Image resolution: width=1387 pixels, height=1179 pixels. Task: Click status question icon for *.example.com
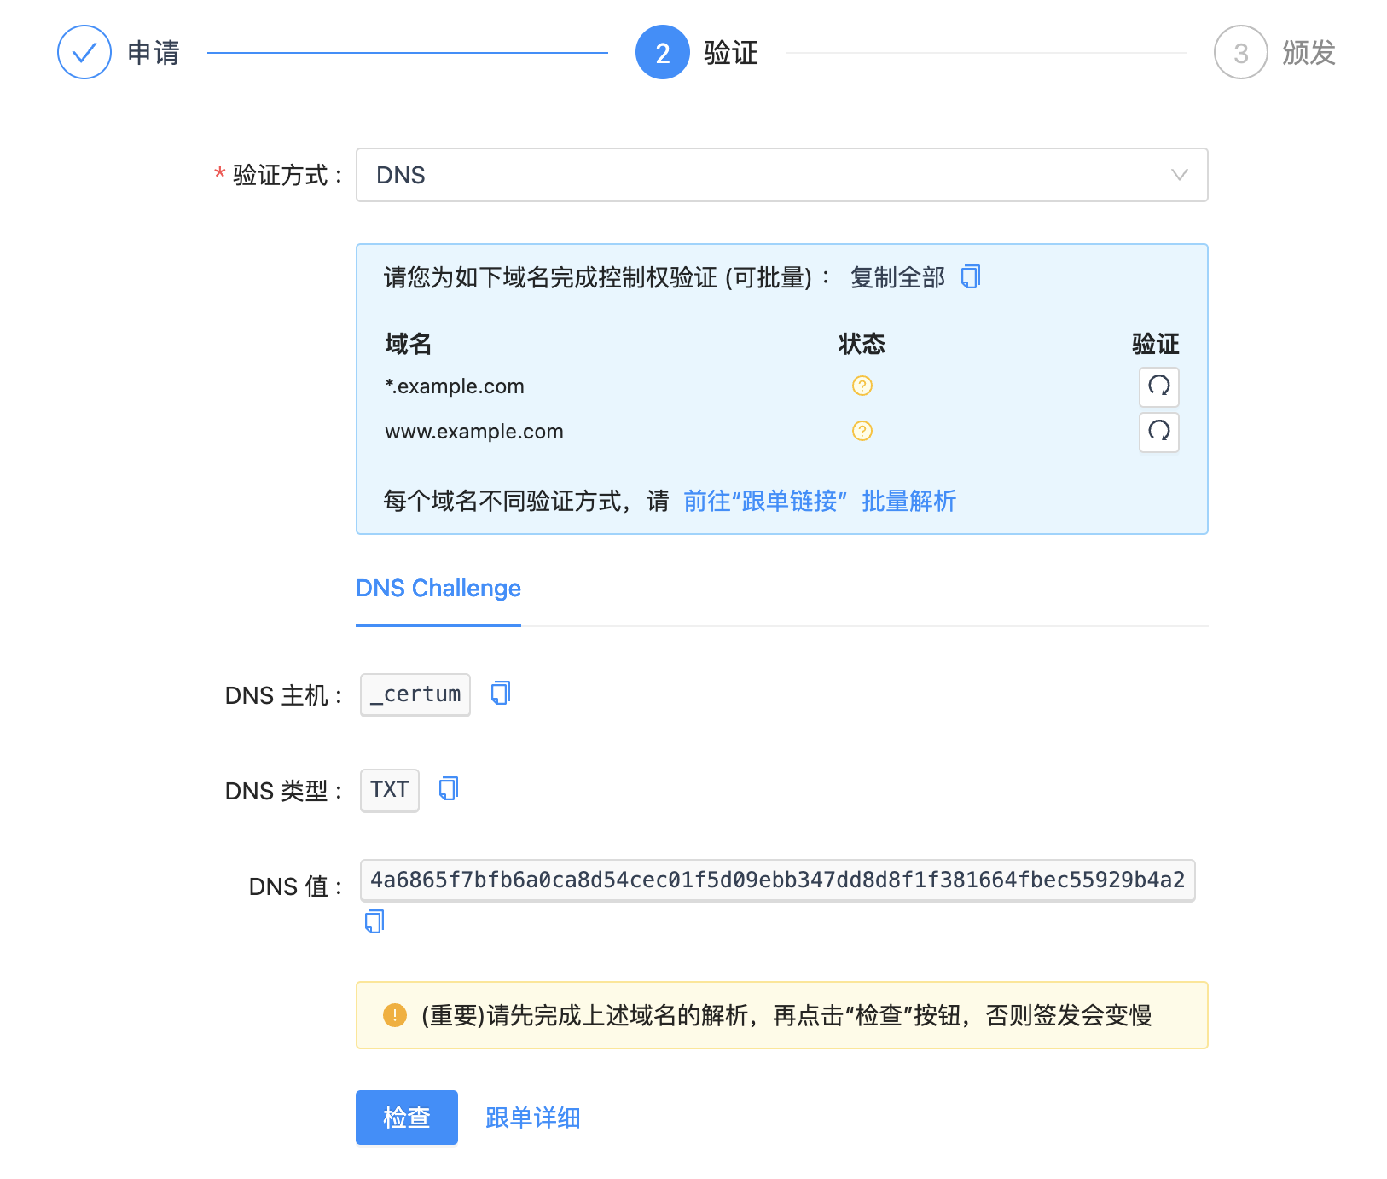tap(862, 386)
